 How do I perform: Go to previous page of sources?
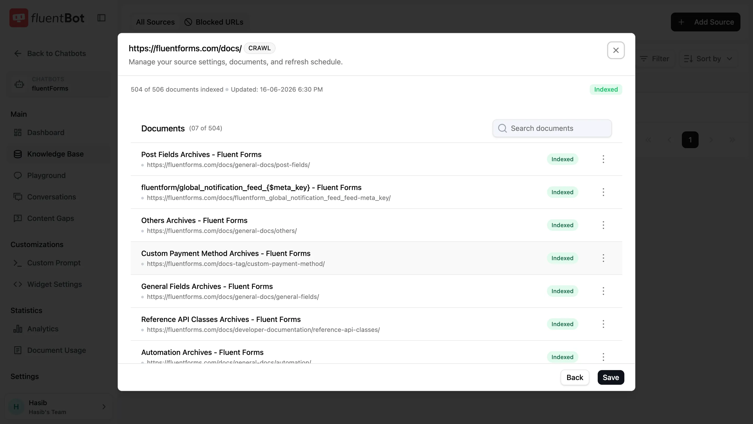pyautogui.click(x=669, y=140)
